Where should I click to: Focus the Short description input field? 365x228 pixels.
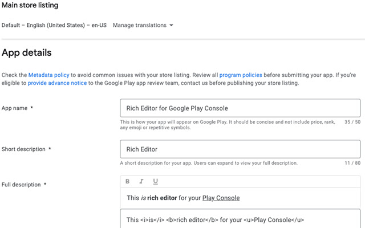click(240, 149)
